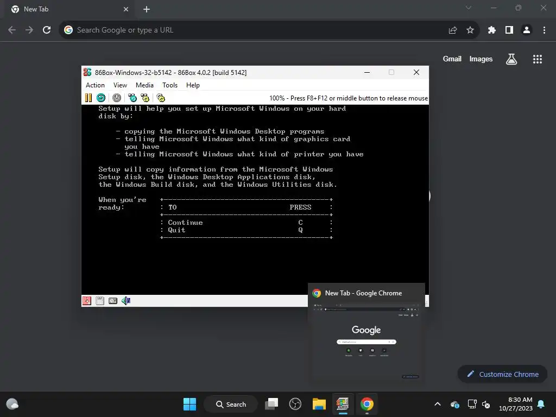Image resolution: width=556 pixels, height=417 pixels.
Task: Open File Explorer from the taskbar
Action: coord(319,404)
